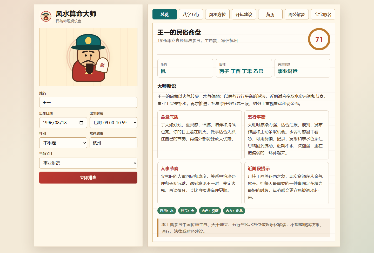Click the 喜用: 水 tag
Image resolution: width=374 pixels, height=253 pixels.
[167, 211]
